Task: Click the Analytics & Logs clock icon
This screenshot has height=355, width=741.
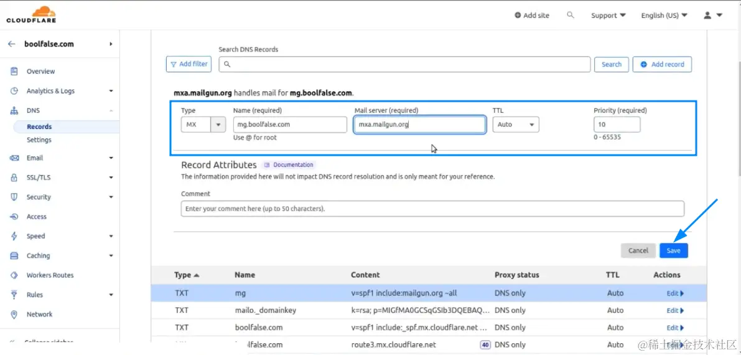Action: point(14,91)
